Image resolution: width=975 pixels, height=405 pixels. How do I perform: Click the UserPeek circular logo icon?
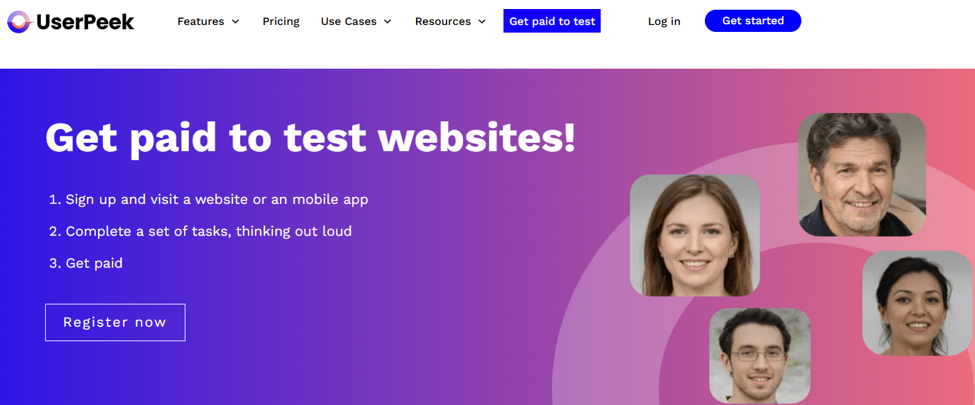click(19, 22)
